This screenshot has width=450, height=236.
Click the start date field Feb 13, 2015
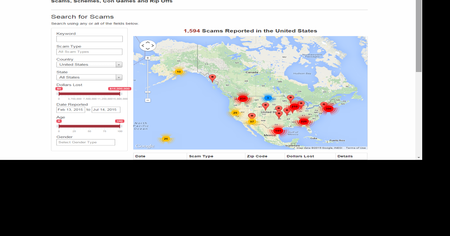(x=71, y=110)
